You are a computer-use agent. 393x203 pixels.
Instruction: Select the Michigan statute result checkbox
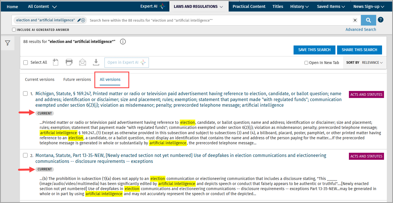(x=25, y=93)
